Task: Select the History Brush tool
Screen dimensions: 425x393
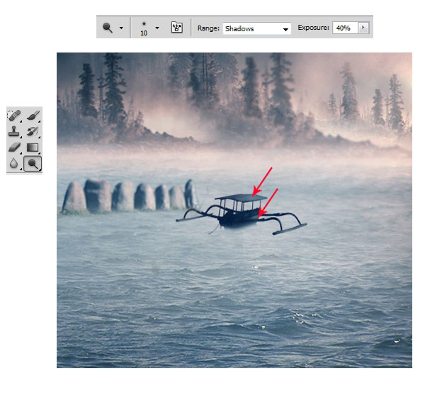Action: 33,131
